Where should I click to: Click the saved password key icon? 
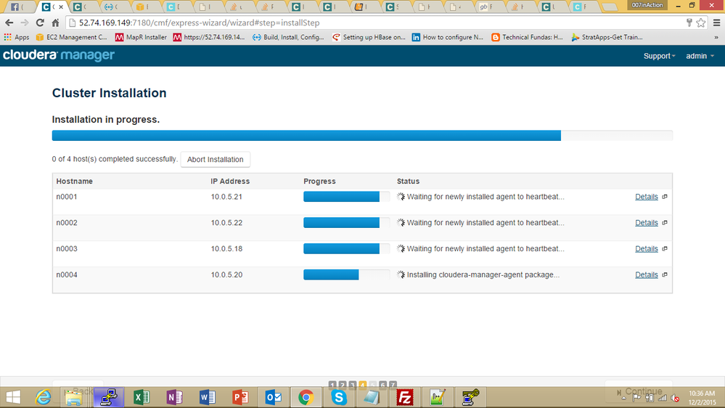[x=689, y=23]
